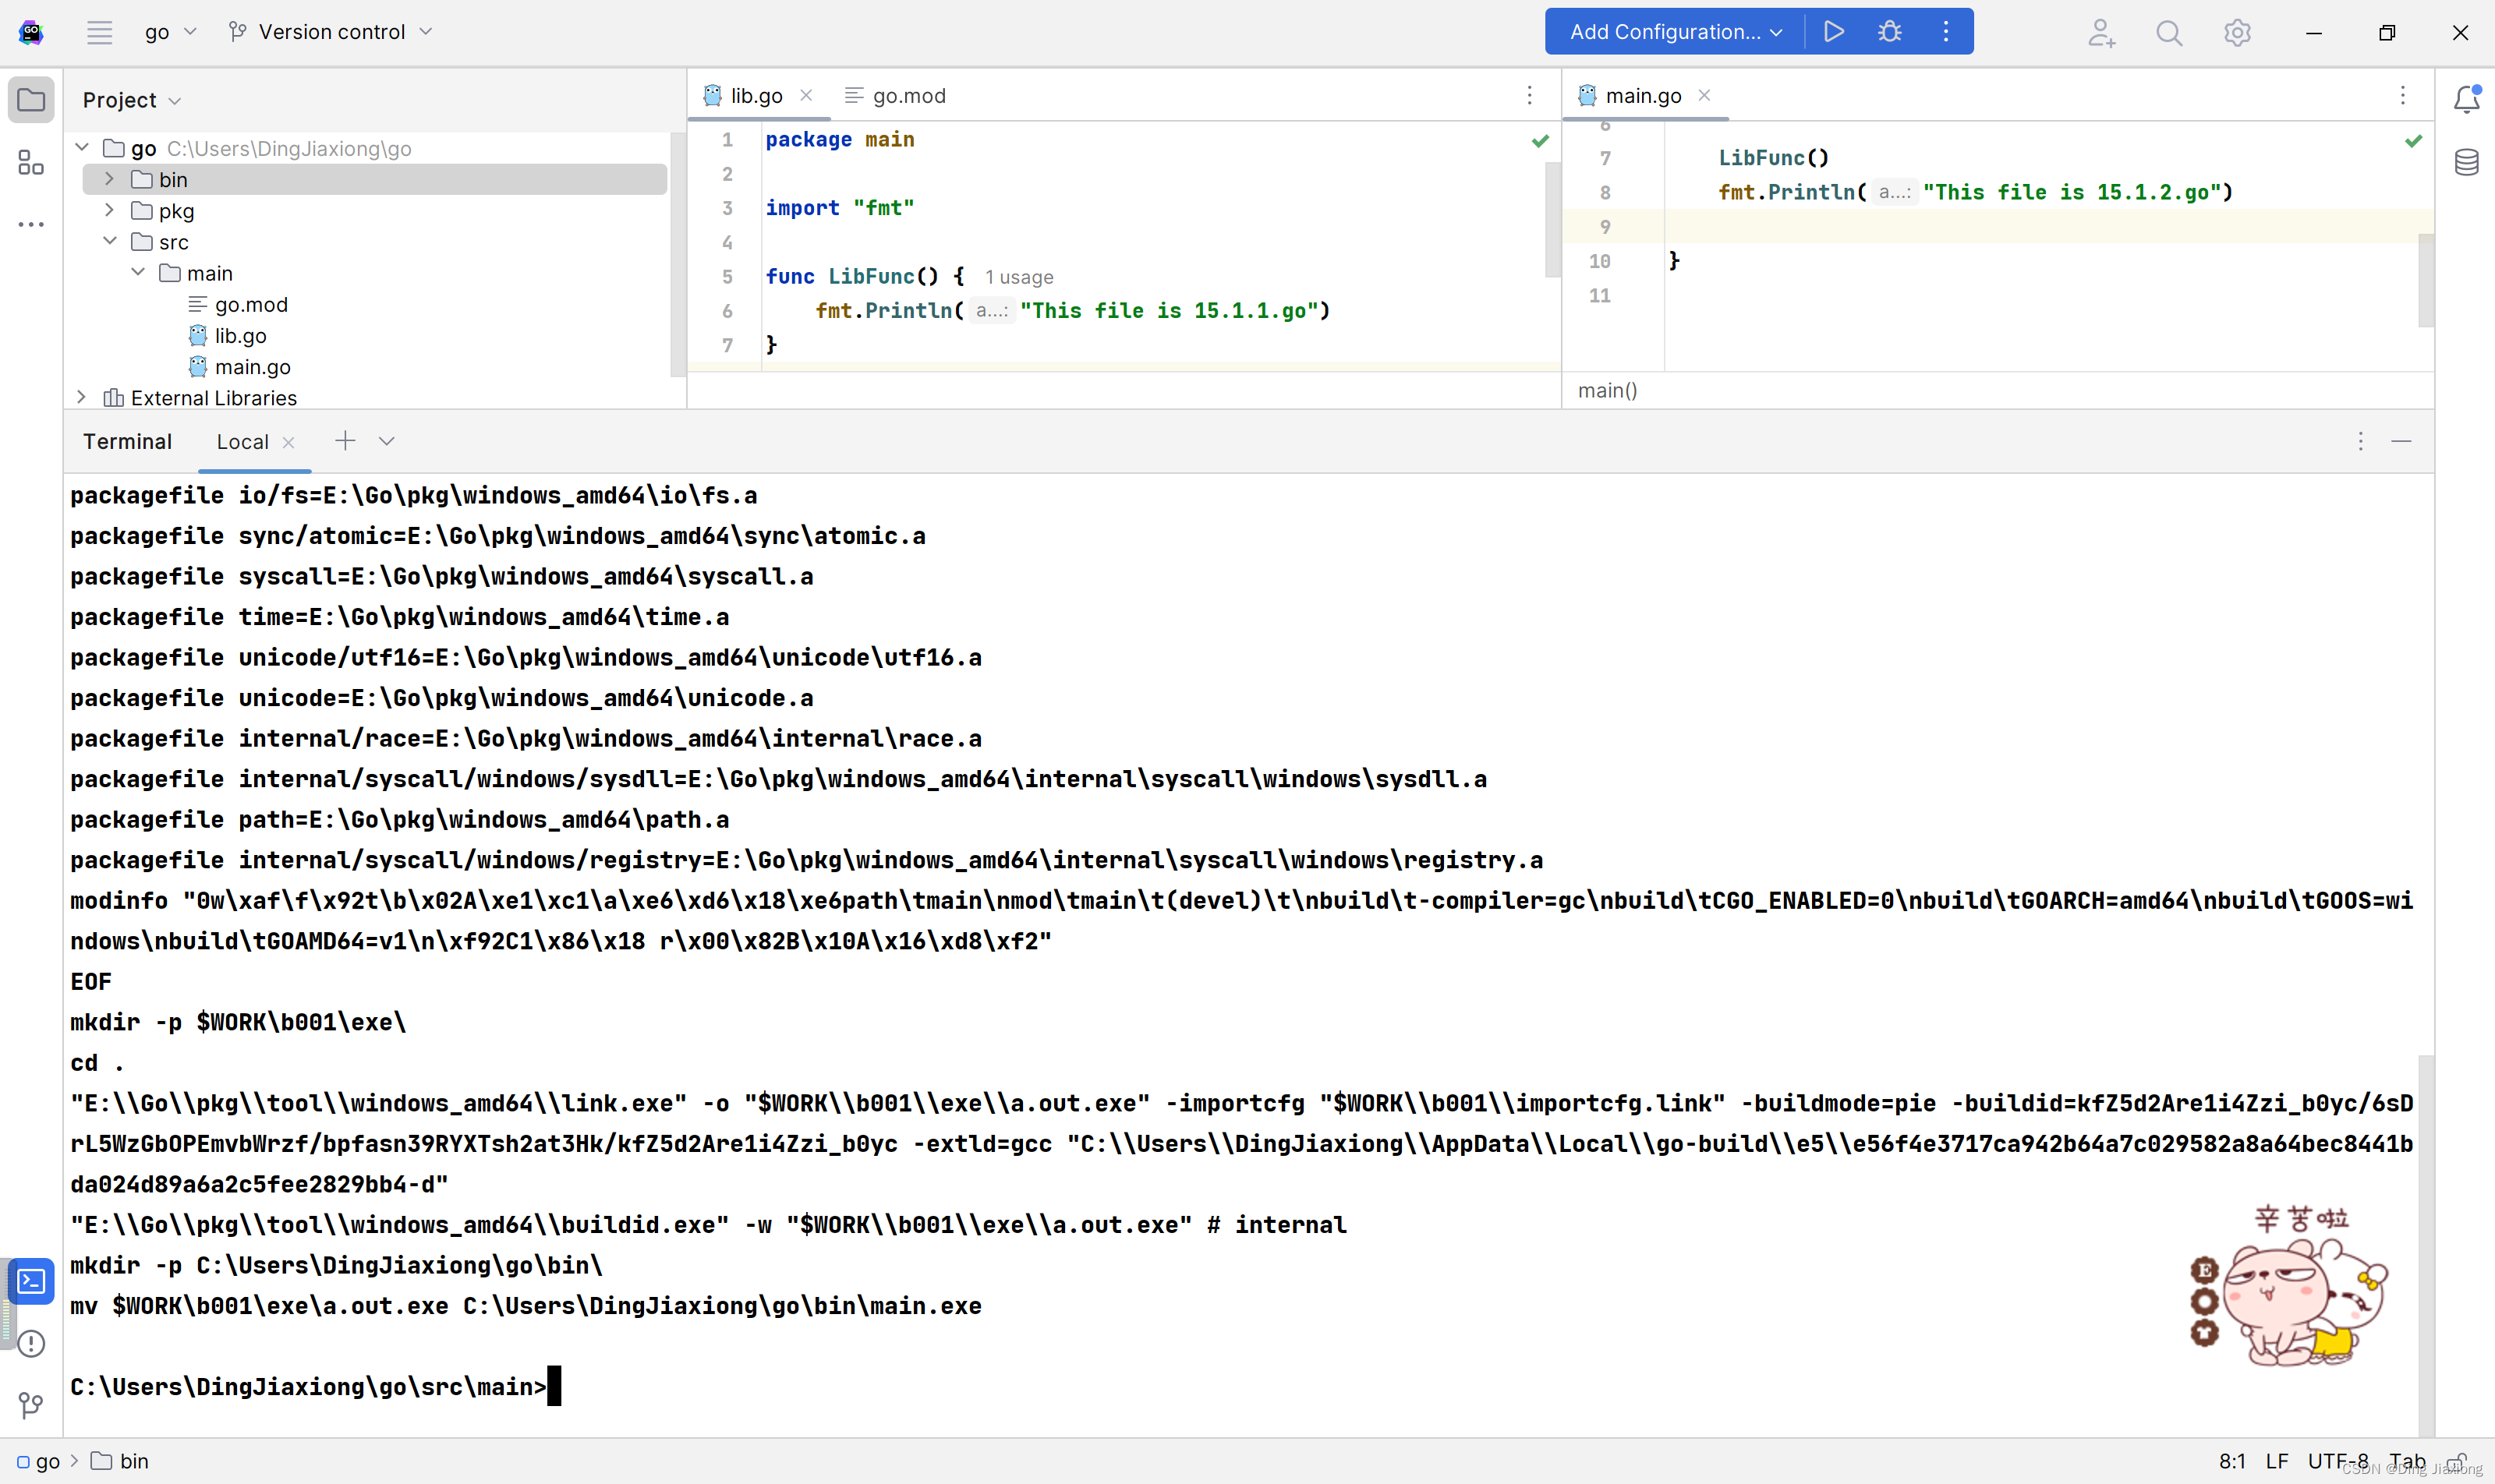Screen dimensions: 2495x1484
Task: Open the Problems tool window icon
Action: 31,1343
